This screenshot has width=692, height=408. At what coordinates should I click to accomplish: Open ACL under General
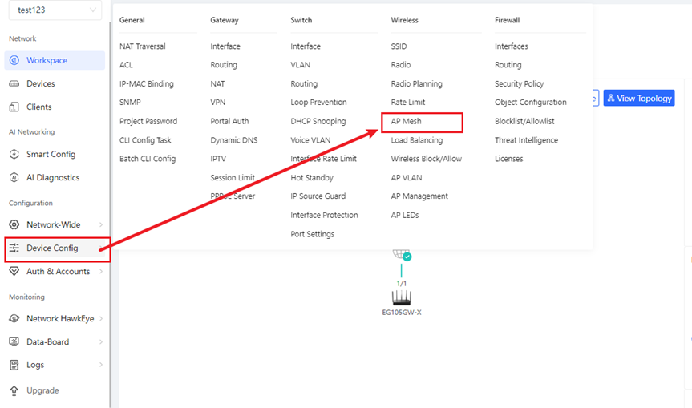tap(126, 64)
